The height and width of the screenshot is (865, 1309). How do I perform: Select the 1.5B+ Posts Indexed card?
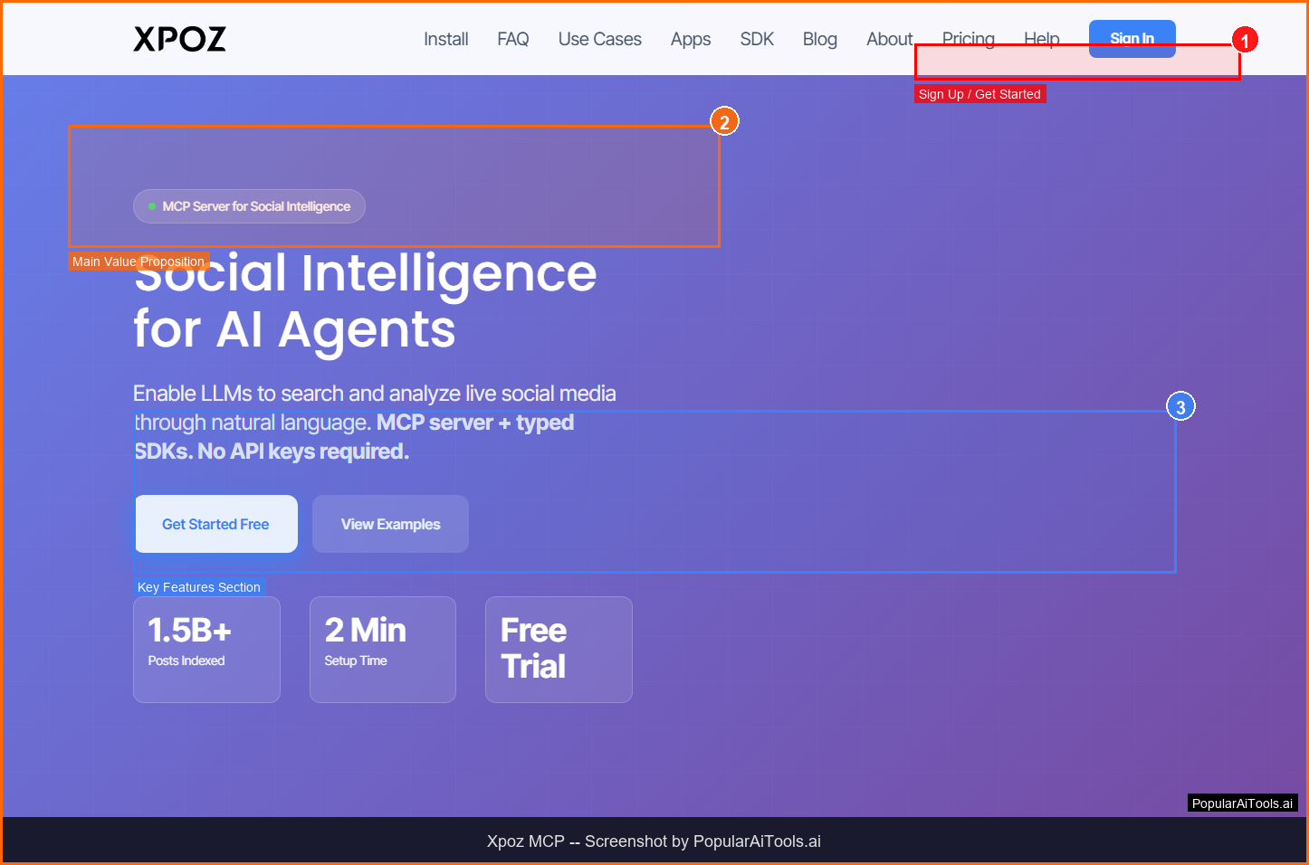[206, 649]
